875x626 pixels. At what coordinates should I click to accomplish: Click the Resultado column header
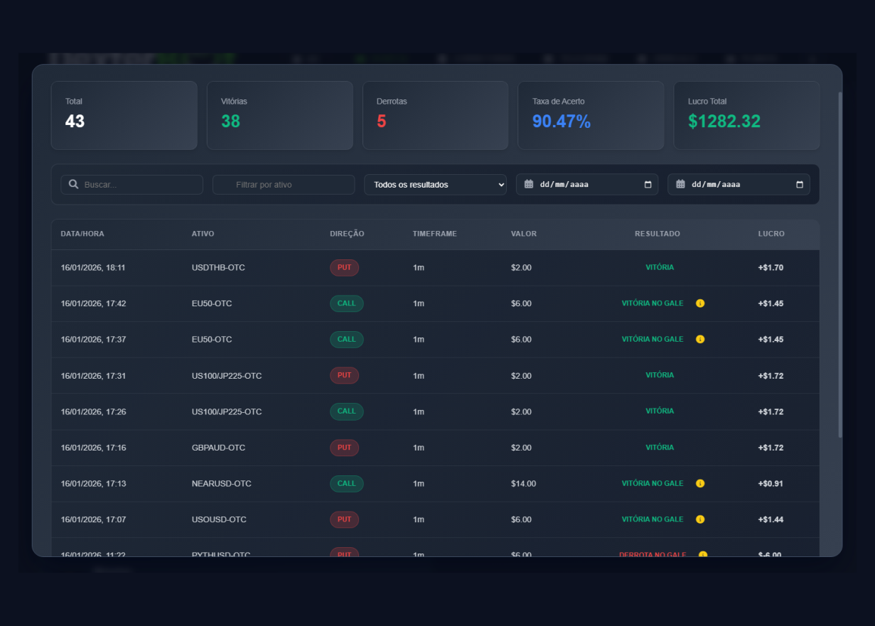(x=657, y=234)
